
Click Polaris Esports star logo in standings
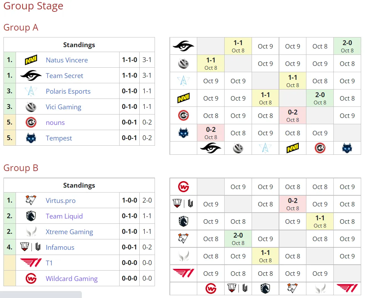pyautogui.click(x=31, y=91)
